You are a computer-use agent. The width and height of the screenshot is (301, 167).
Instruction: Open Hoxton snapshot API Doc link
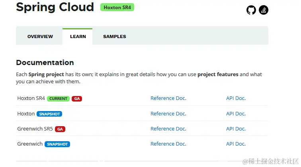236,114
